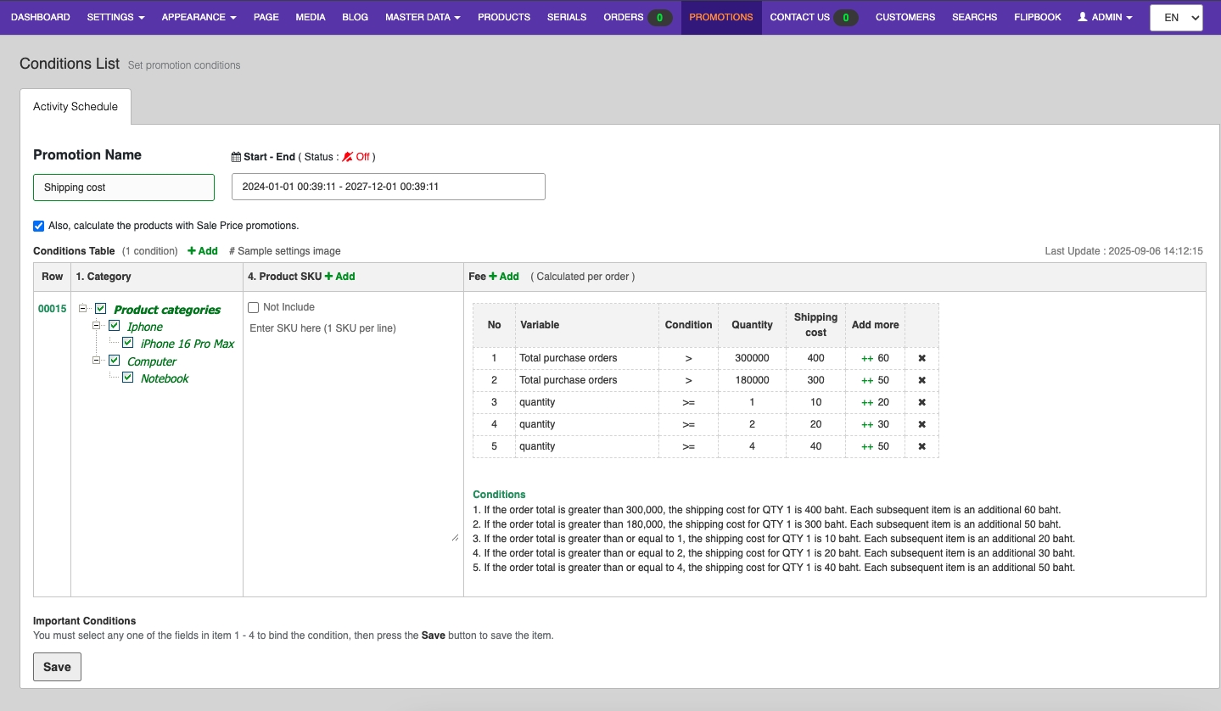Uncheck the iPhone 16 Pro Max category
The height and width of the screenshot is (711, 1221).
click(128, 344)
